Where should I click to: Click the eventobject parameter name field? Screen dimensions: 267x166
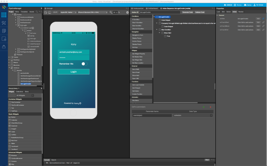pyautogui.click(x=152, y=116)
